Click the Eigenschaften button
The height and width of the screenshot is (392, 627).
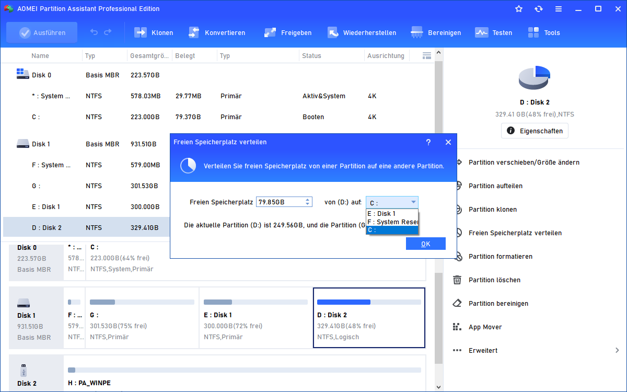coord(535,131)
